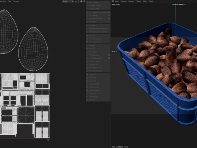This screenshot has height=148, width=197.
Task: Open the viewport Cameras menu
Action: click(124, 1)
